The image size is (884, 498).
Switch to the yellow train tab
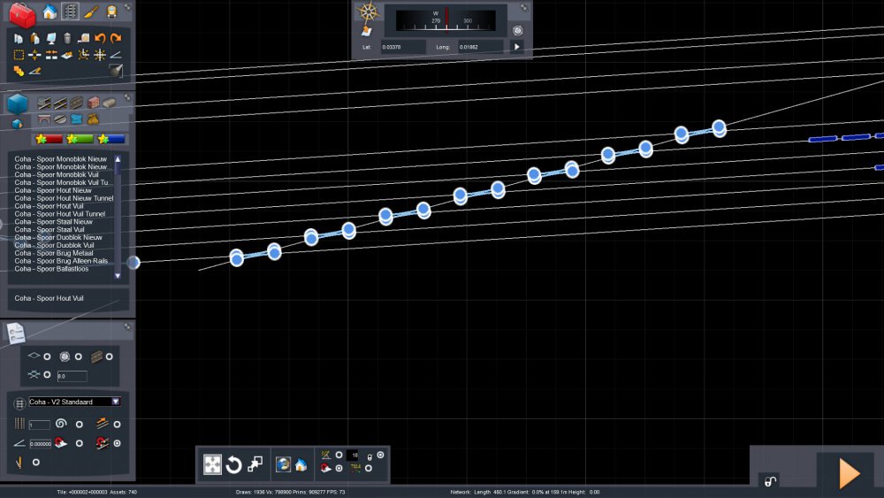click(x=111, y=12)
